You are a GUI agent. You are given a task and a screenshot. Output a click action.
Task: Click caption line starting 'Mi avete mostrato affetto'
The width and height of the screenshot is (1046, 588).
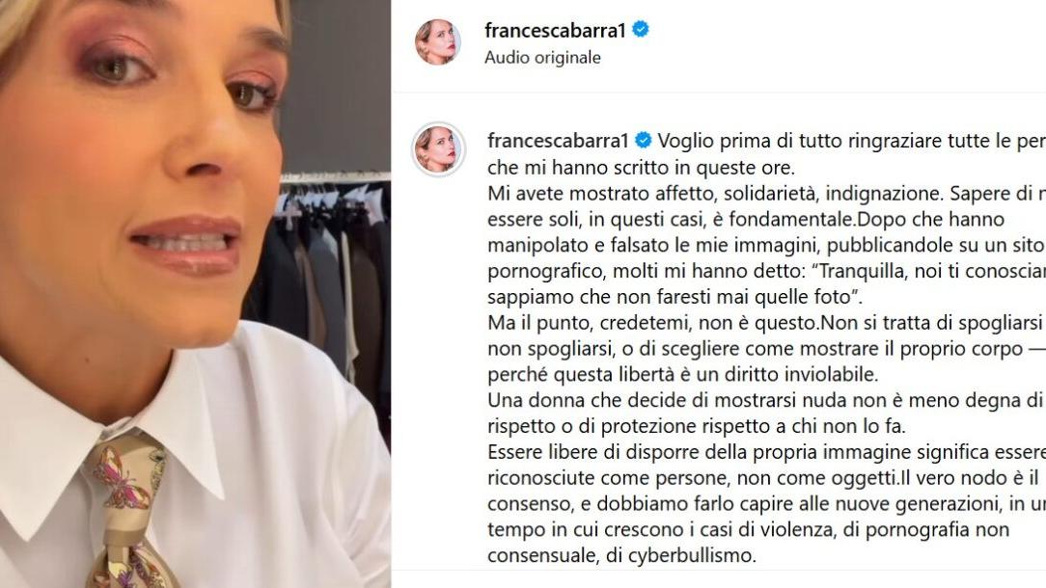click(x=766, y=194)
